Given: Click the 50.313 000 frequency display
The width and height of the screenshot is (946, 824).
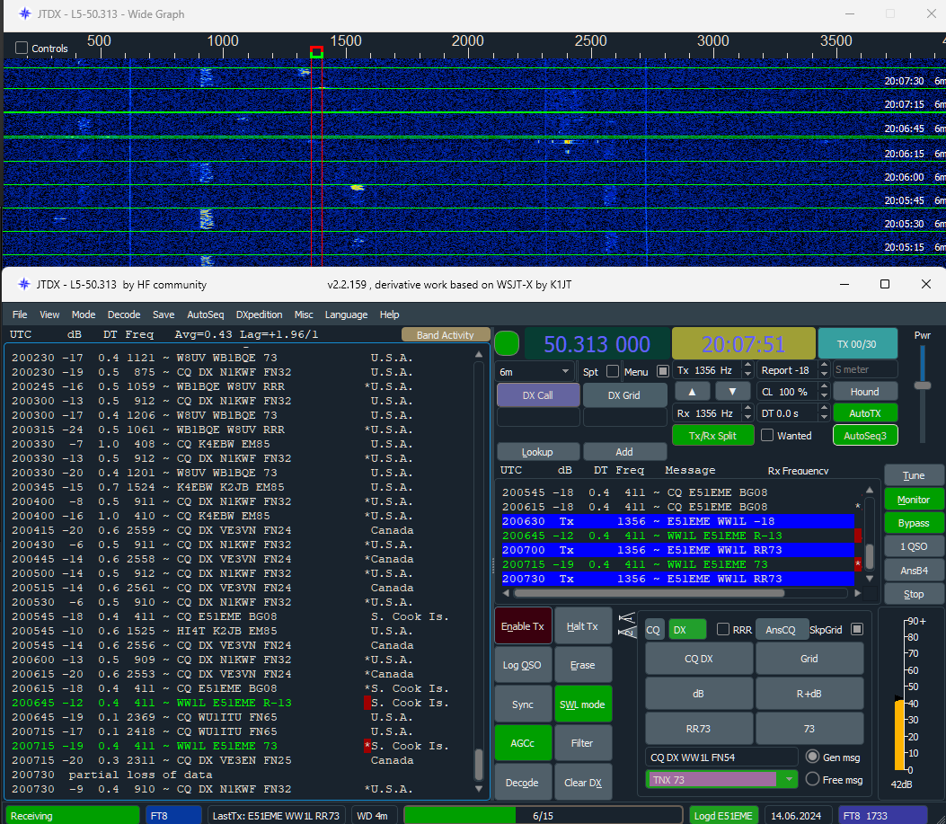Looking at the screenshot, I should pos(597,343).
